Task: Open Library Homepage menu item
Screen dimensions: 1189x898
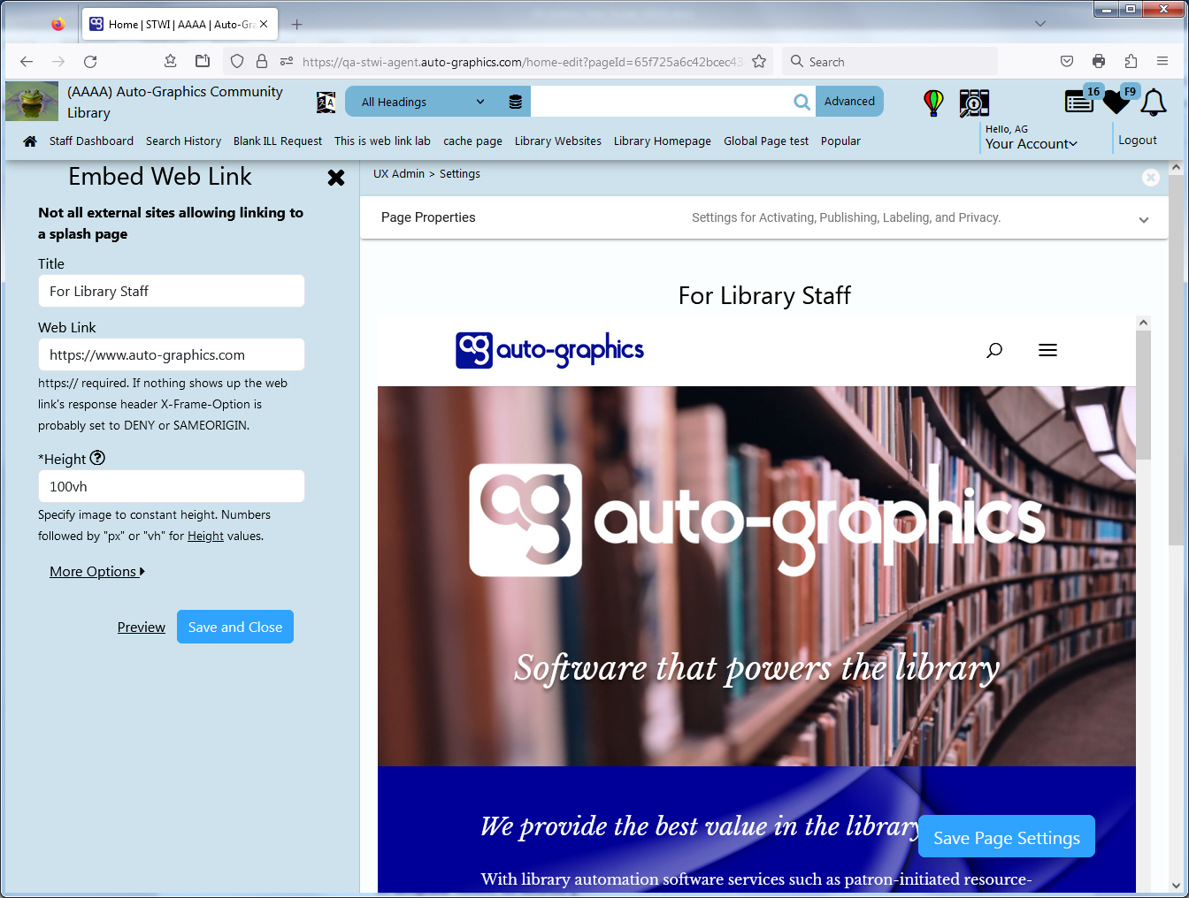Action: coord(663,141)
